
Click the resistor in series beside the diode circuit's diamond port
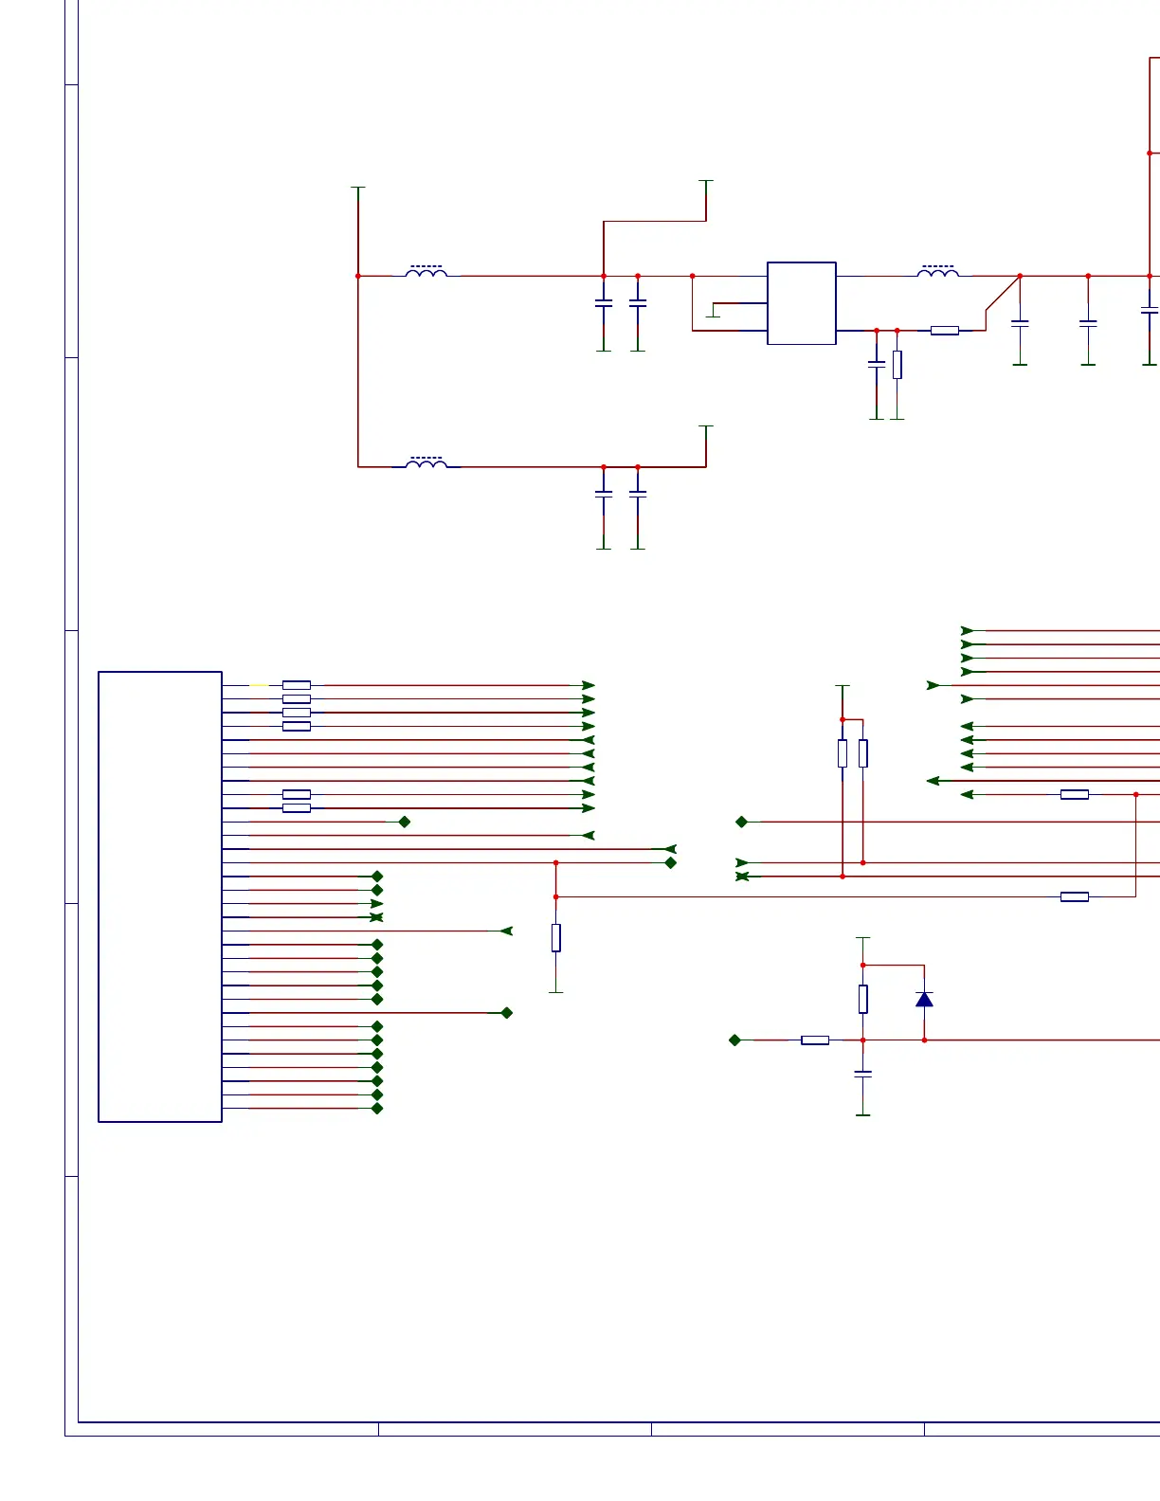815,1040
